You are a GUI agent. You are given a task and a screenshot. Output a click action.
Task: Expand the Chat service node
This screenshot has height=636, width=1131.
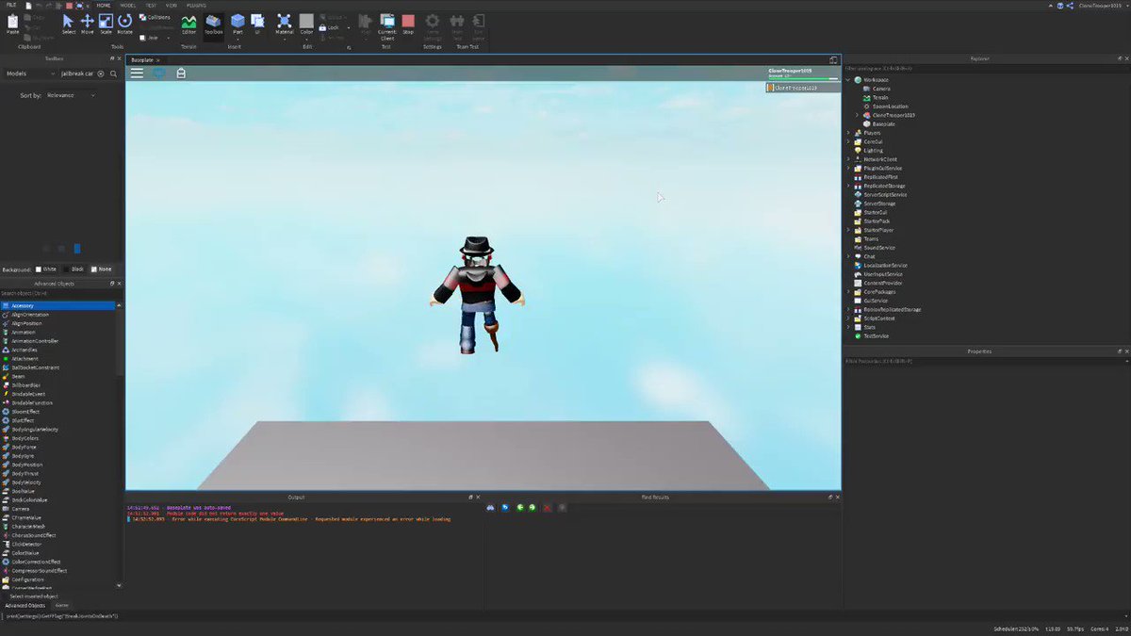847,256
